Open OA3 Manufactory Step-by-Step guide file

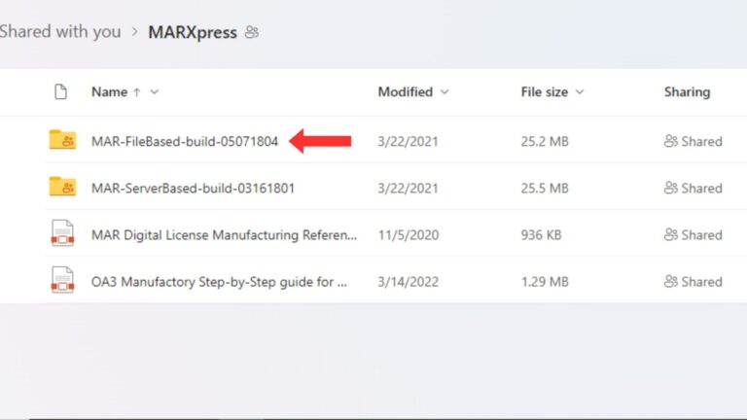click(x=219, y=282)
